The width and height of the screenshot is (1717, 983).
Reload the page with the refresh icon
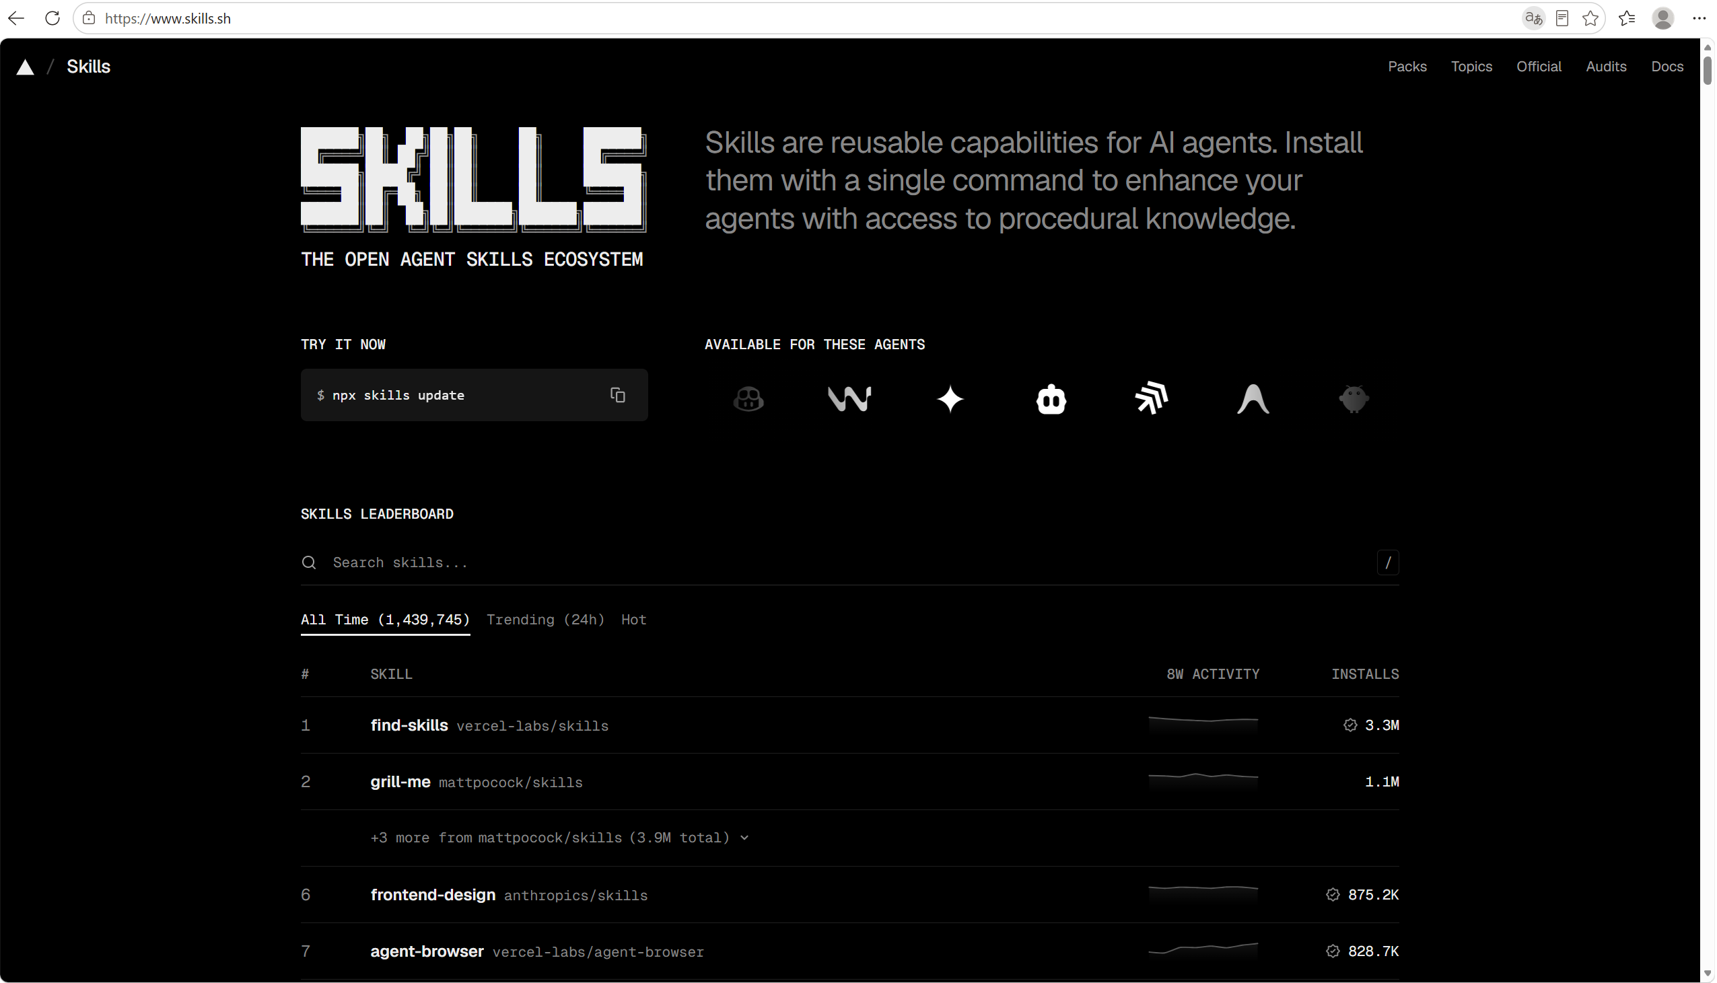[x=52, y=18]
